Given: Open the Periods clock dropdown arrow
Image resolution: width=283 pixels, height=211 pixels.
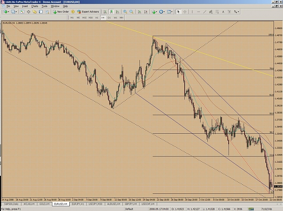Looking at the screenshot, I should pos(164,12).
